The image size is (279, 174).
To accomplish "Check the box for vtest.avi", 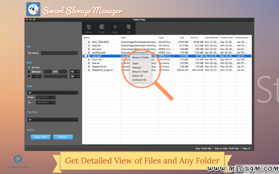I will coord(86,45).
